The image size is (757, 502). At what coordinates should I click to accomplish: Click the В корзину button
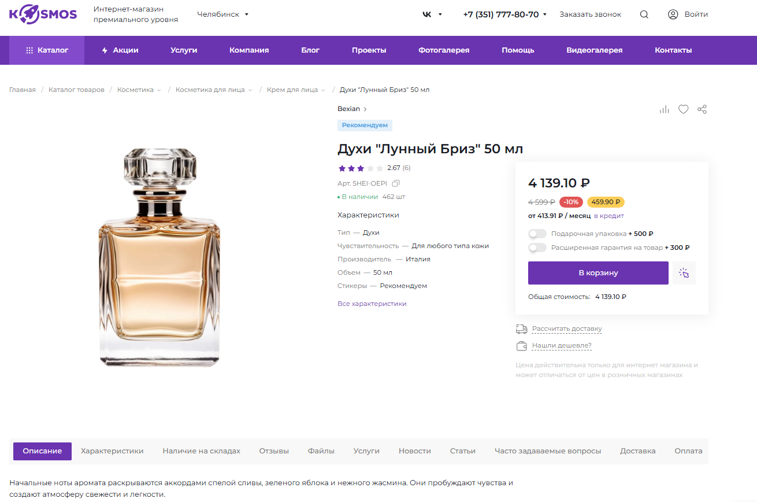pyautogui.click(x=598, y=273)
